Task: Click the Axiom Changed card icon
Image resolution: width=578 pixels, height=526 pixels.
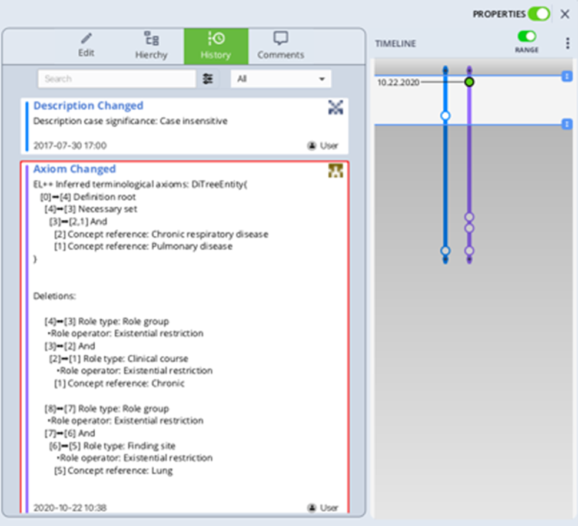Action: click(x=335, y=170)
